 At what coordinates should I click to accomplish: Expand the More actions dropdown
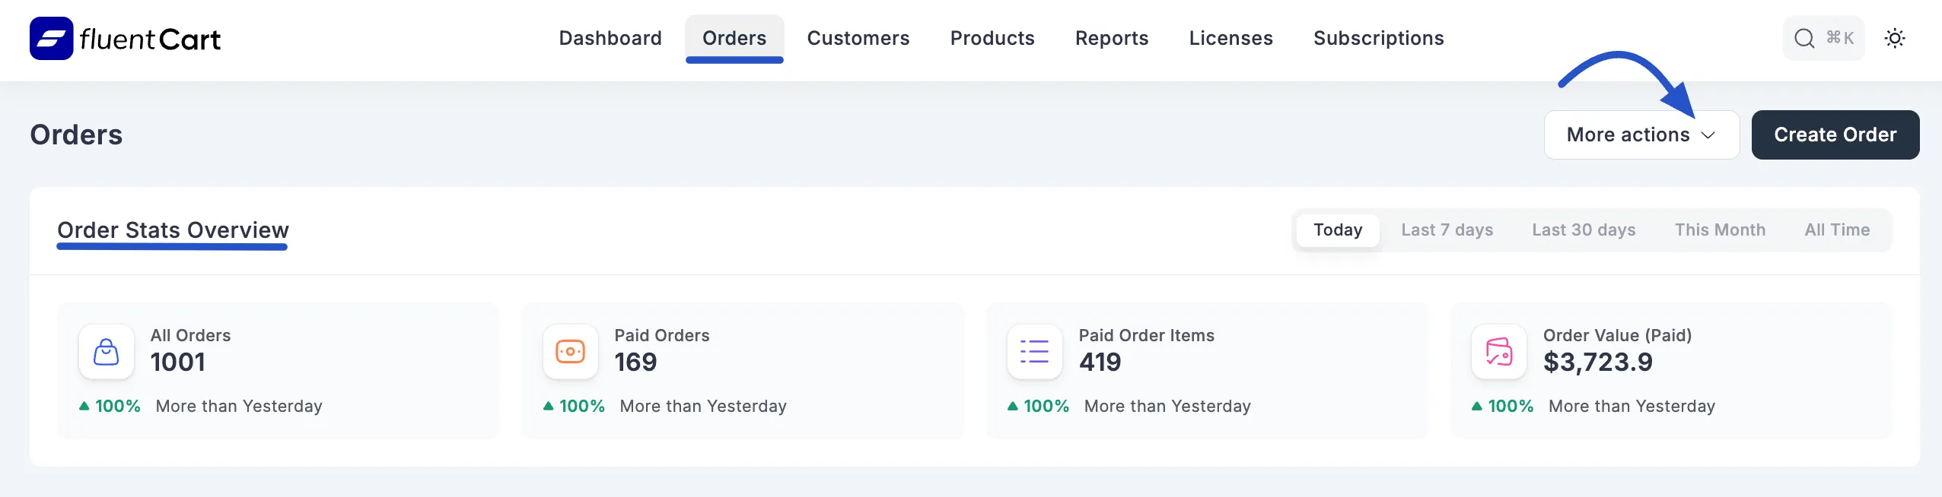pyautogui.click(x=1628, y=135)
